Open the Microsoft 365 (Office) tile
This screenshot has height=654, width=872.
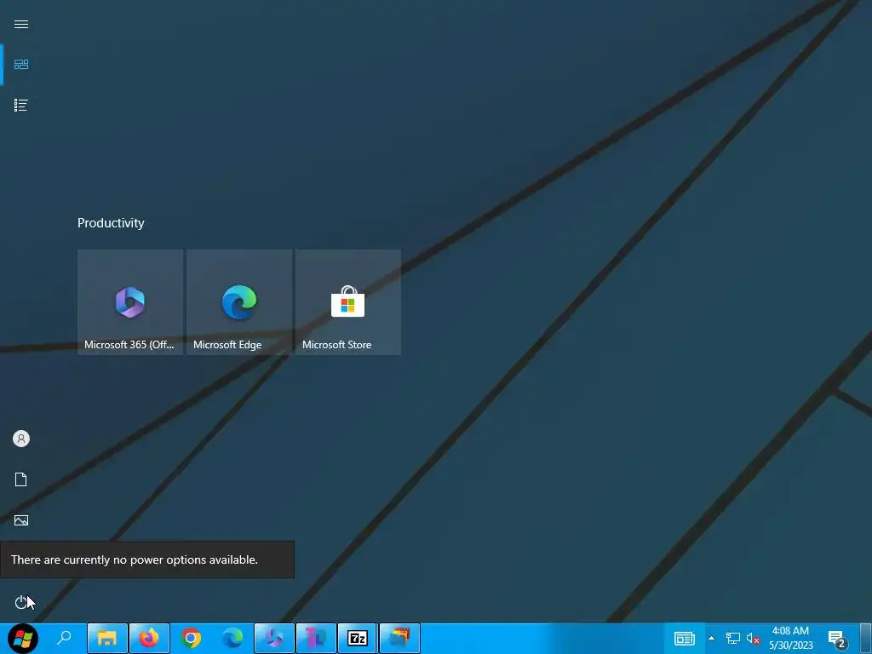click(x=130, y=302)
